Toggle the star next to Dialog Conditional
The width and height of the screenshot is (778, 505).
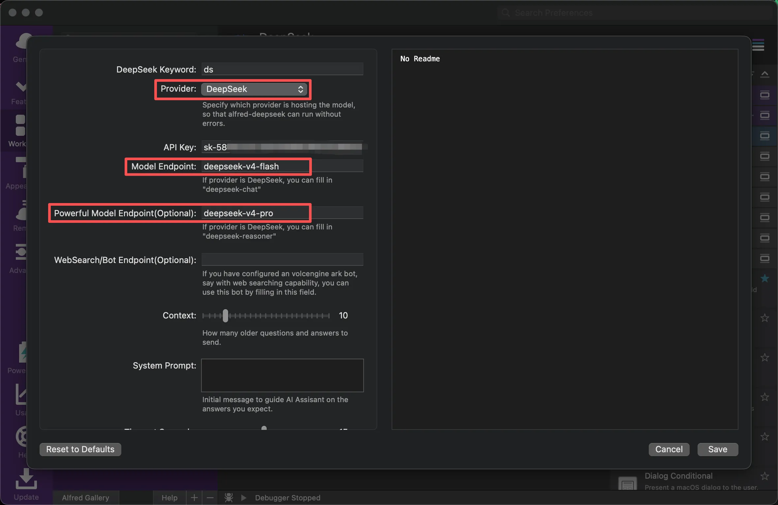click(x=764, y=476)
